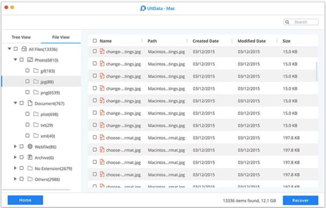326x208 pixels.
Task: Collapse the Photo(6810) tree node
Action: click(15, 60)
